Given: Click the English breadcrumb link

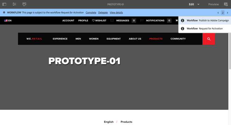Looking at the screenshot, I should 109,122.
